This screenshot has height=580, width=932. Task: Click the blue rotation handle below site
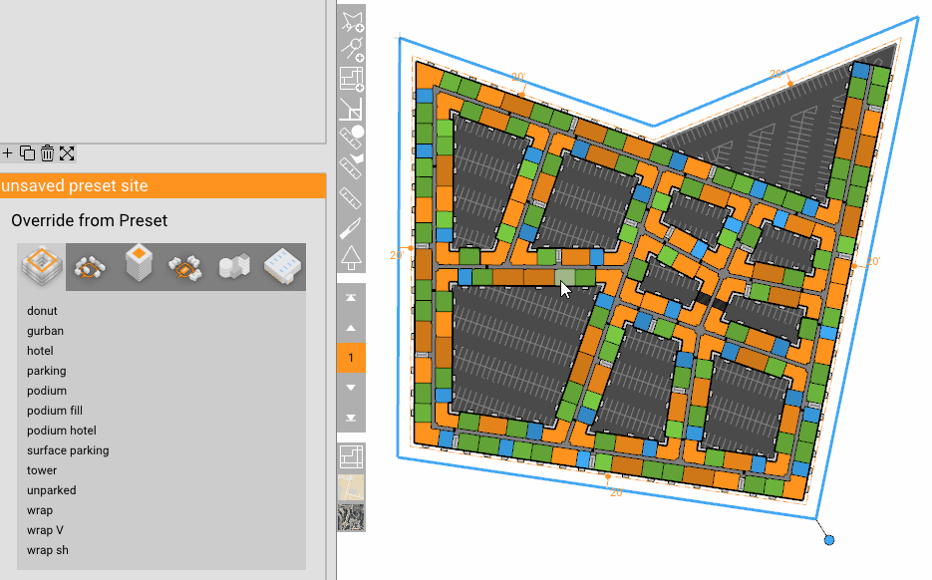click(x=829, y=539)
